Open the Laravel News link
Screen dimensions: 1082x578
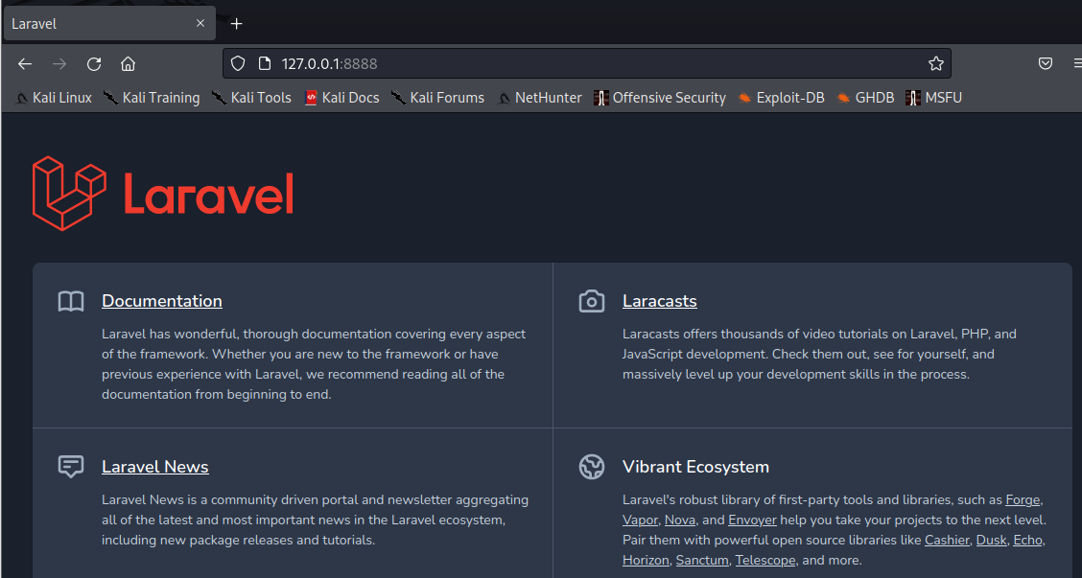click(155, 466)
